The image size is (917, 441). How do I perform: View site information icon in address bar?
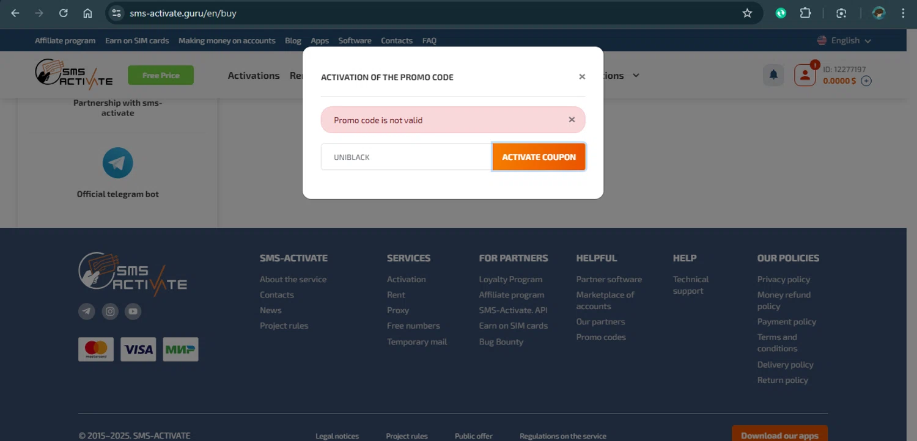pos(117,13)
